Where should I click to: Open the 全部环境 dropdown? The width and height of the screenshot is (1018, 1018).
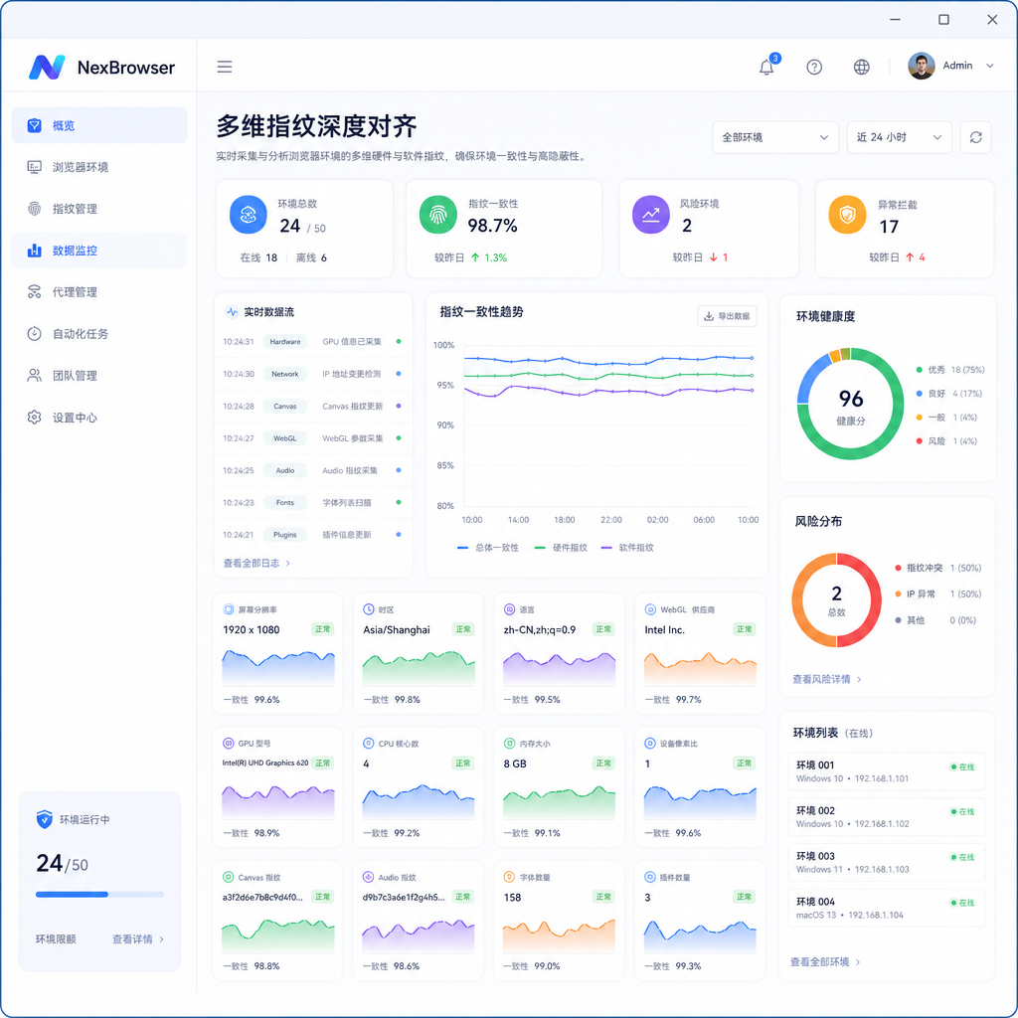coord(775,137)
